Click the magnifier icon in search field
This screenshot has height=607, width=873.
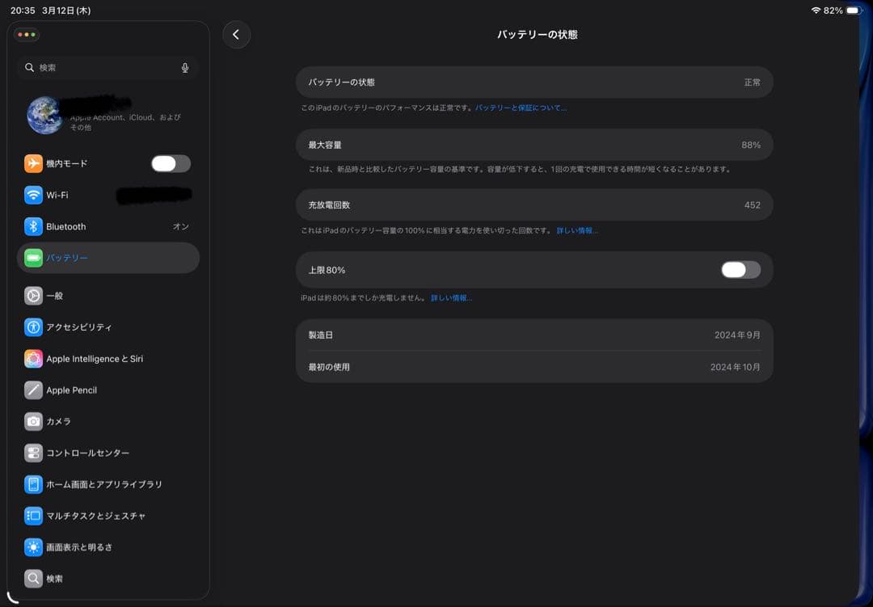(30, 67)
